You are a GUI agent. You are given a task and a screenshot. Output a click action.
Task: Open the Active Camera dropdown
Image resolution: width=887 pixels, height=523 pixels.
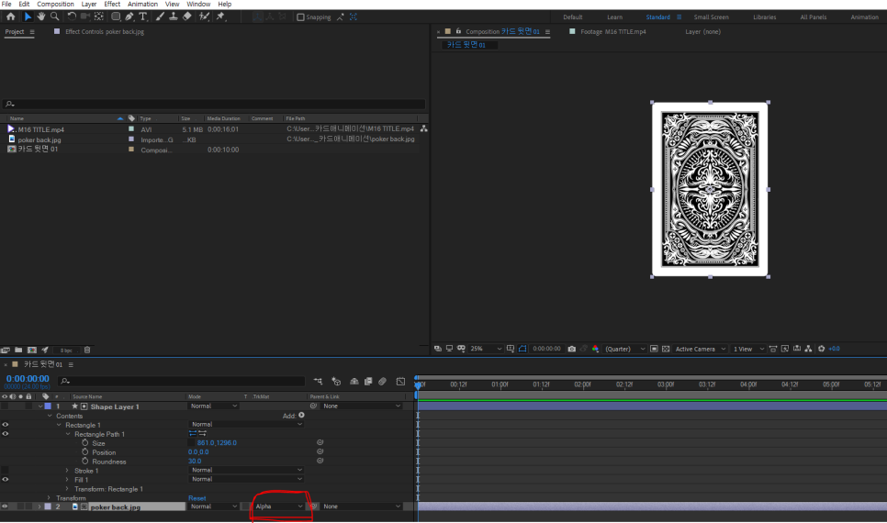click(700, 349)
